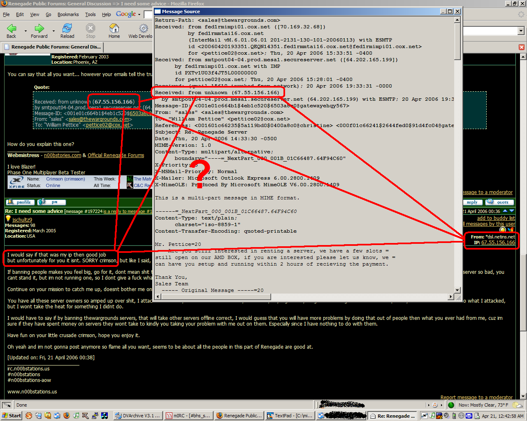Open the jschultz9 user profile link
527x421 pixels.
(x=22, y=220)
